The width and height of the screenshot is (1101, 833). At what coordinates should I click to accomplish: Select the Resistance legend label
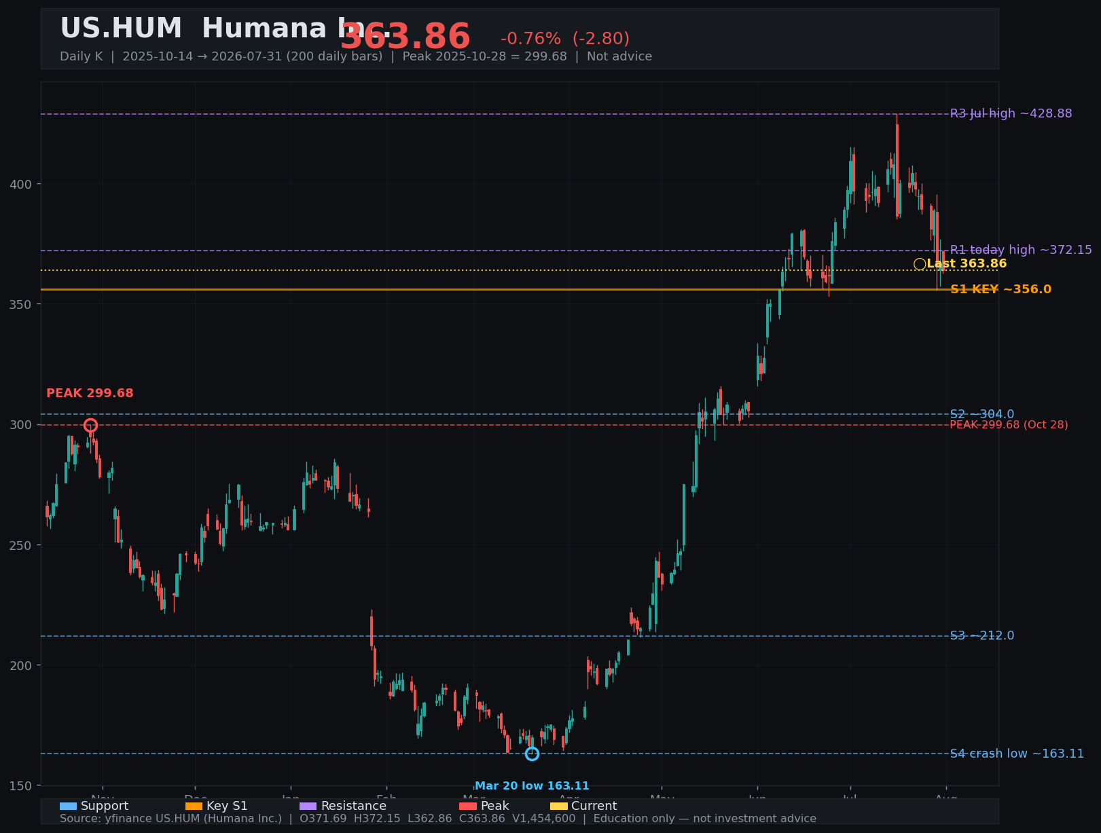coord(354,806)
